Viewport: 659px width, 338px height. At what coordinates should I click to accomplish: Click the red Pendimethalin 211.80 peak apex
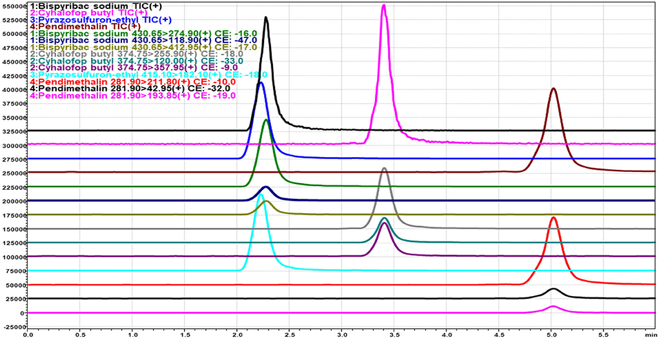click(x=554, y=218)
